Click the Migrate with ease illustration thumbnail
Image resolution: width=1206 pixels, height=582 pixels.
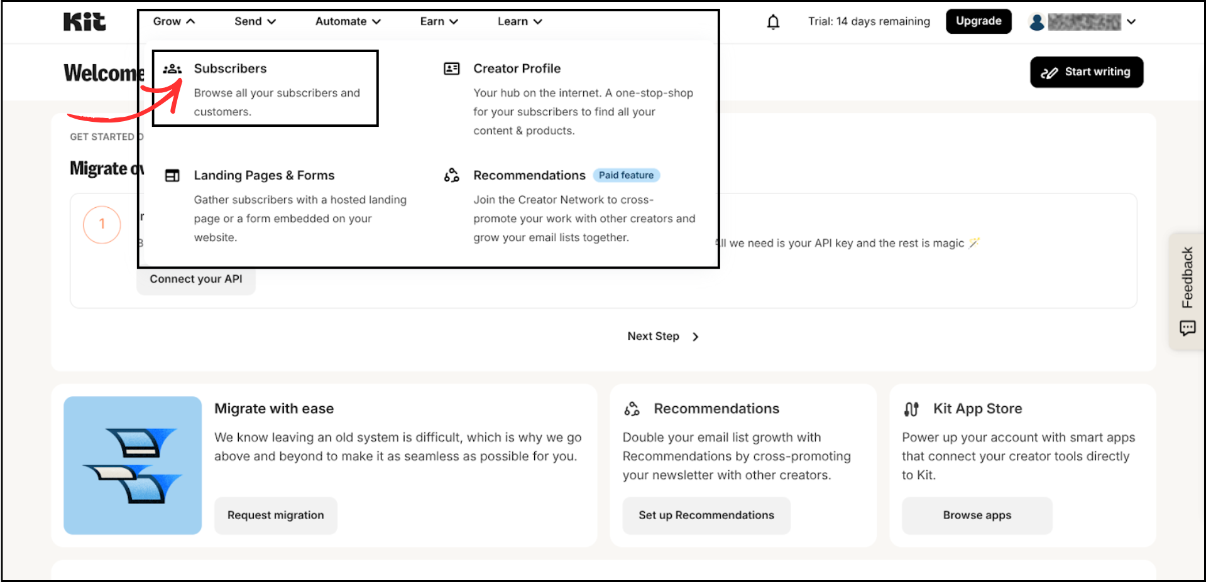point(132,465)
